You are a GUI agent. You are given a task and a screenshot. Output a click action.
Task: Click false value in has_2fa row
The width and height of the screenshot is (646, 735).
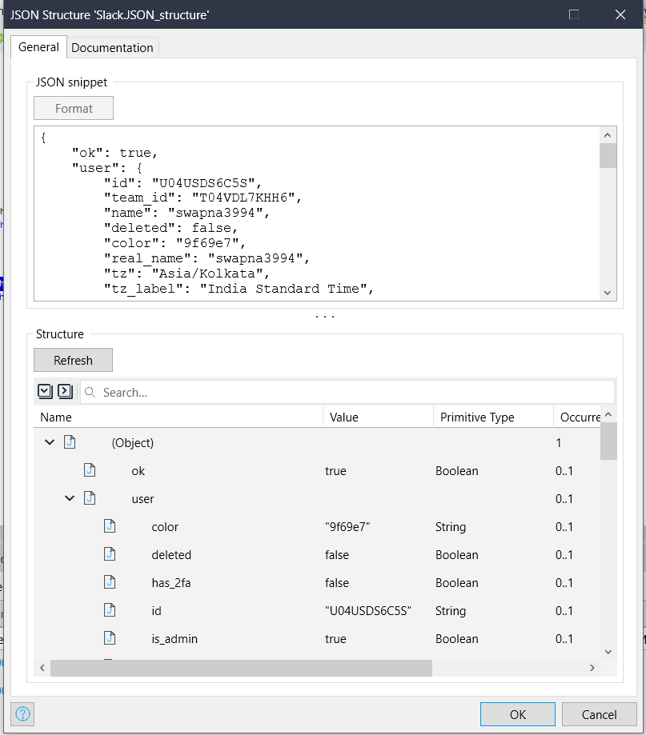point(337,583)
